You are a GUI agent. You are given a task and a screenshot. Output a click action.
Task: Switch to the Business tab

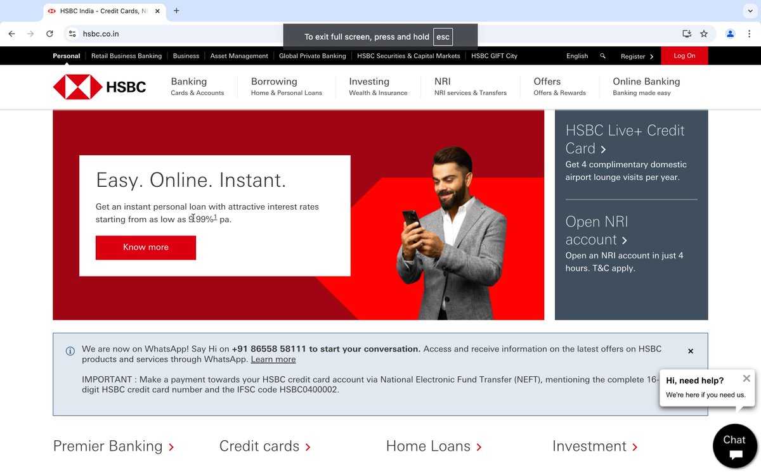(186, 56)
